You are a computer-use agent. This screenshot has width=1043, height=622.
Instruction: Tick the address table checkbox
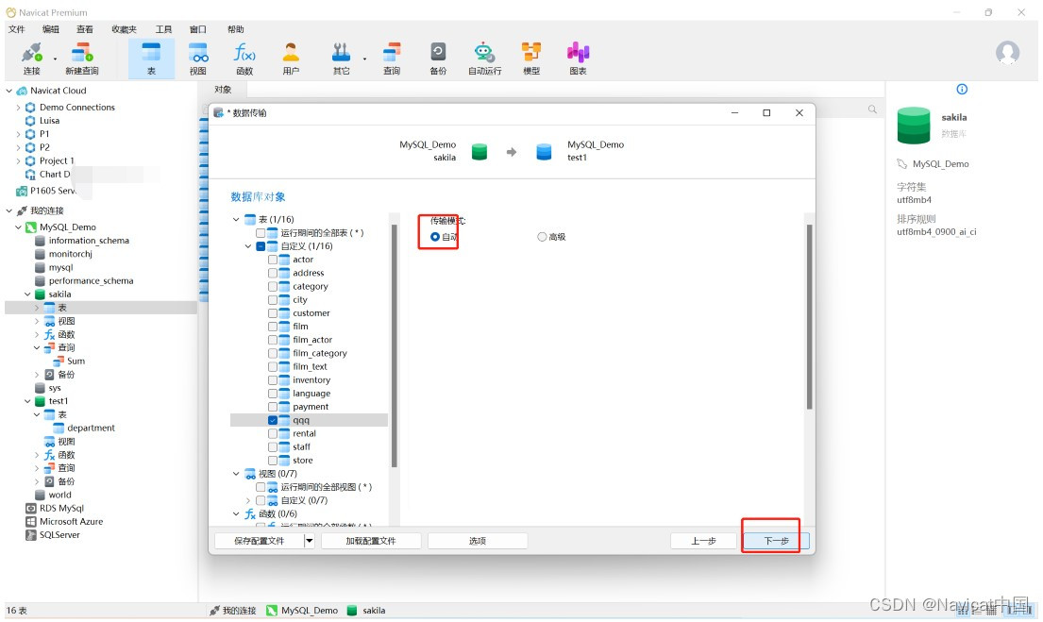273,273
